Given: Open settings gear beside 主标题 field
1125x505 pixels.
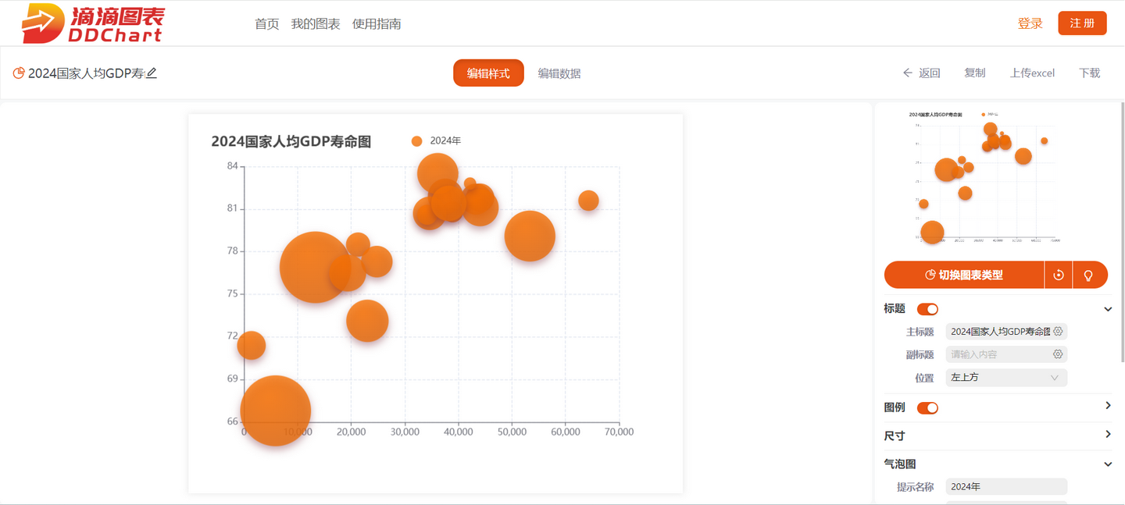Looking at the screenshot, I should (x=1059, y=331).
